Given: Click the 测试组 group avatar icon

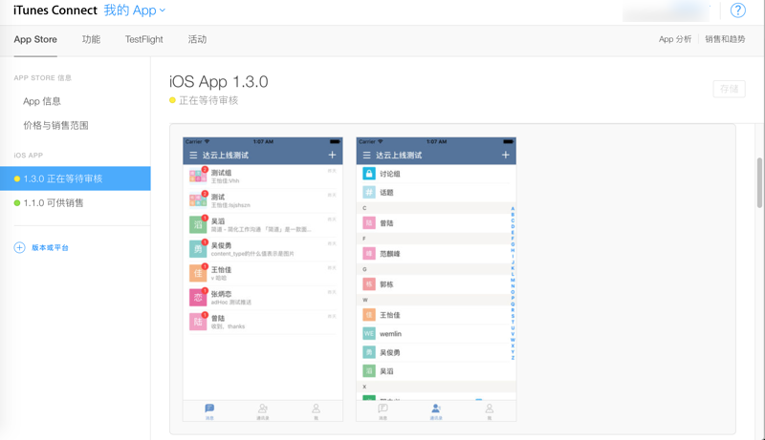Looking at the screenshot, I should click(x=198, y=176).
